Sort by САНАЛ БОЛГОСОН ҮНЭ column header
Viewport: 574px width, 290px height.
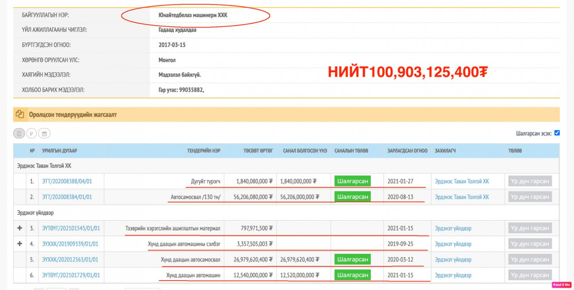305,151
